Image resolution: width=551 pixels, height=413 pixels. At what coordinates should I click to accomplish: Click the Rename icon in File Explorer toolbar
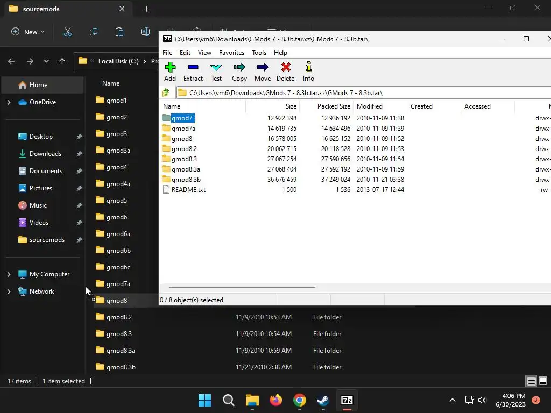coord(145,32)
